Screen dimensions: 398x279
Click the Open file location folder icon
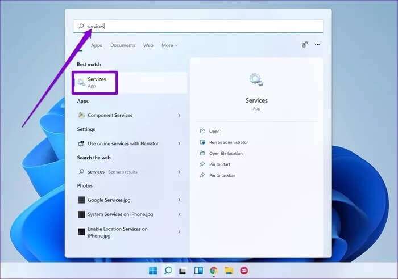202,153
